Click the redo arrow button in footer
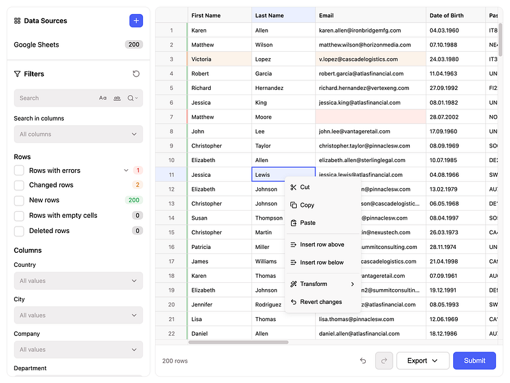This screenshot has height=383, width=510. coord(384,361)
